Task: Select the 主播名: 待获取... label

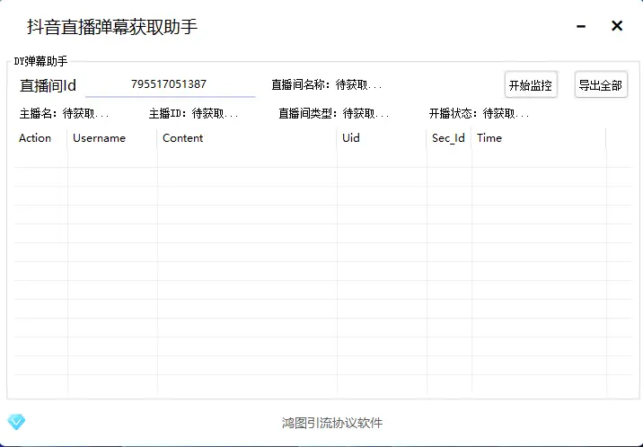Action: [x=64, y=113]
